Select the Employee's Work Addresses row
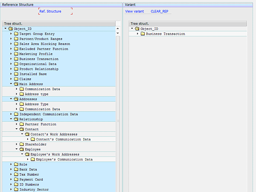This screenshot has width=256, height=192. click(x=59, y=154)
